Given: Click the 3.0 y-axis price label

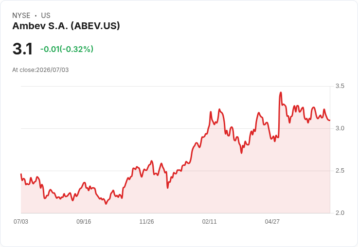Looking at the screenshot, I should pyautogui.click(x=340, y=128).
